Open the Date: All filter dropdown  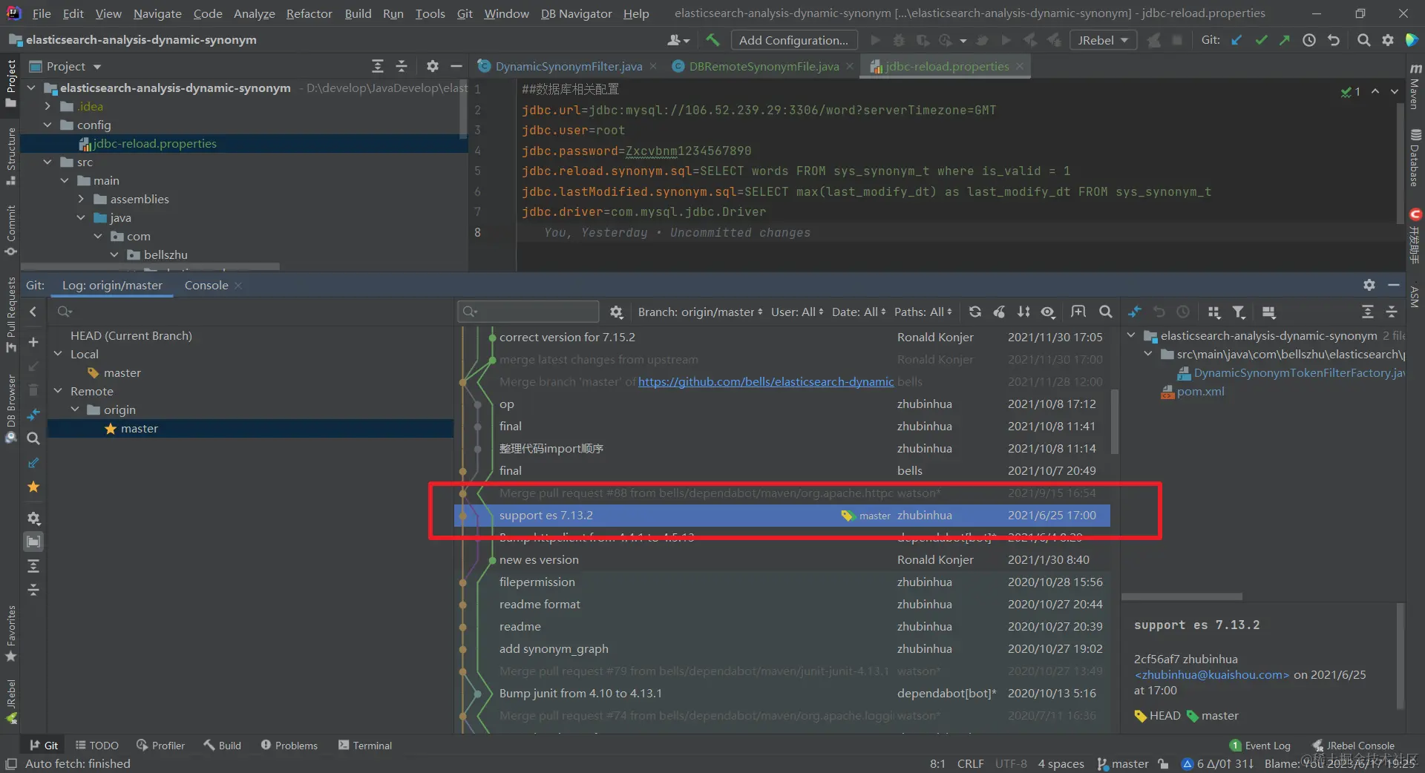pos(859,312)
